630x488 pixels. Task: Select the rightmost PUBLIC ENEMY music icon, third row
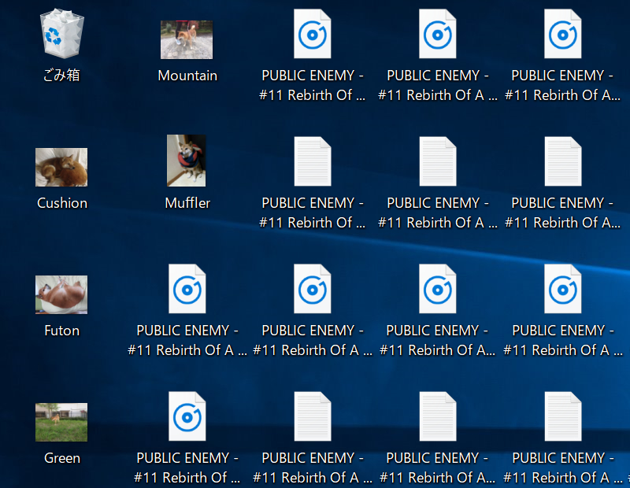pyautogui.click(x=563, y=289)
